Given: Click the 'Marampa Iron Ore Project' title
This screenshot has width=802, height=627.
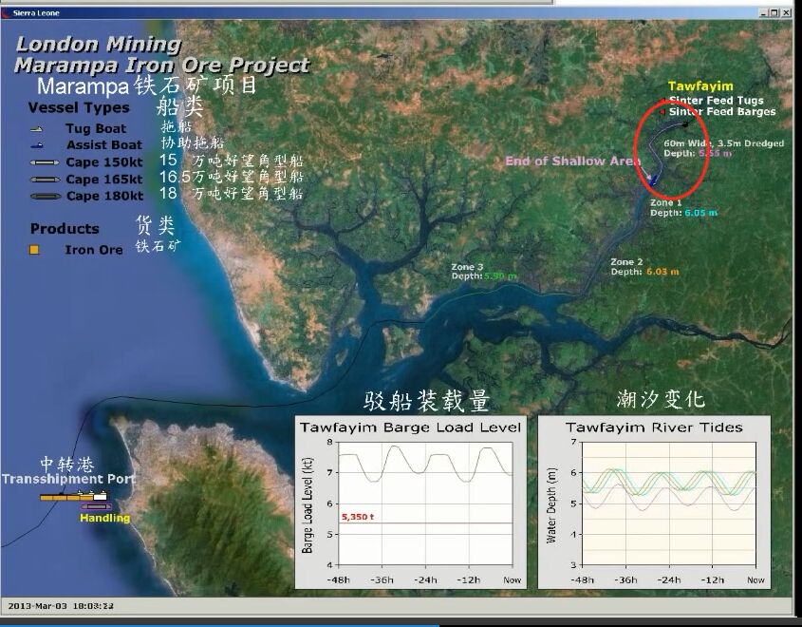Looking at the screenshot, I should point(162,66).
